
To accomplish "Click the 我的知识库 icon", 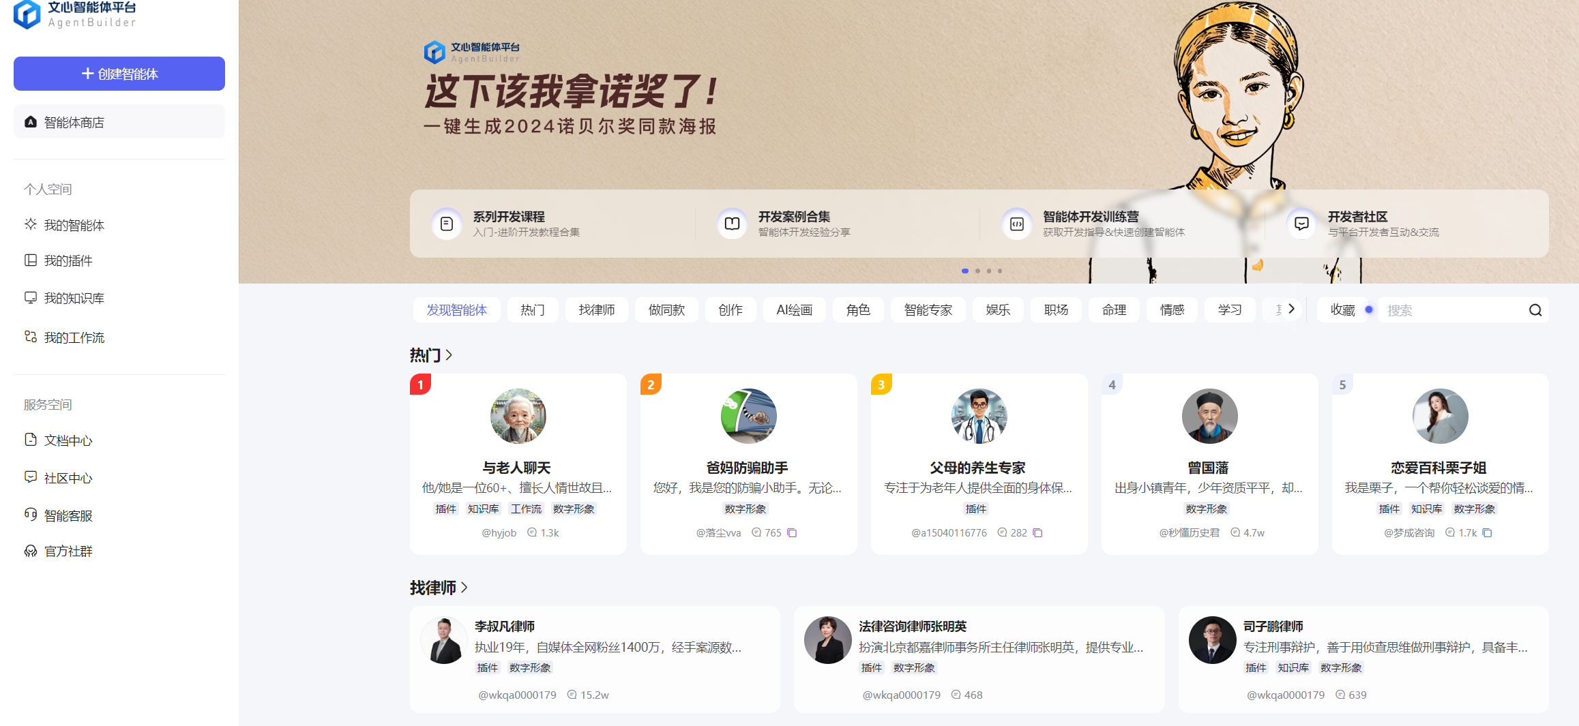I will click(31, 298).
